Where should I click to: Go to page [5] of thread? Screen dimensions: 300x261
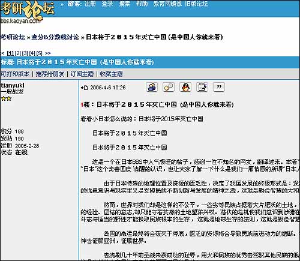pyautogui.click(x=40, y=53)
